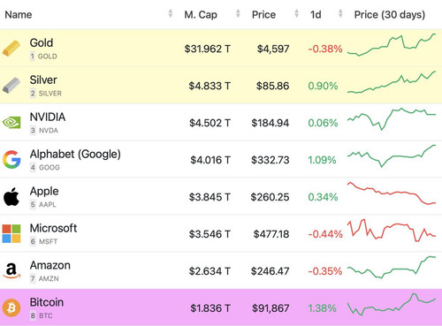Select Gold change -0.38%
Screen dimensions: 442x326
325,49
